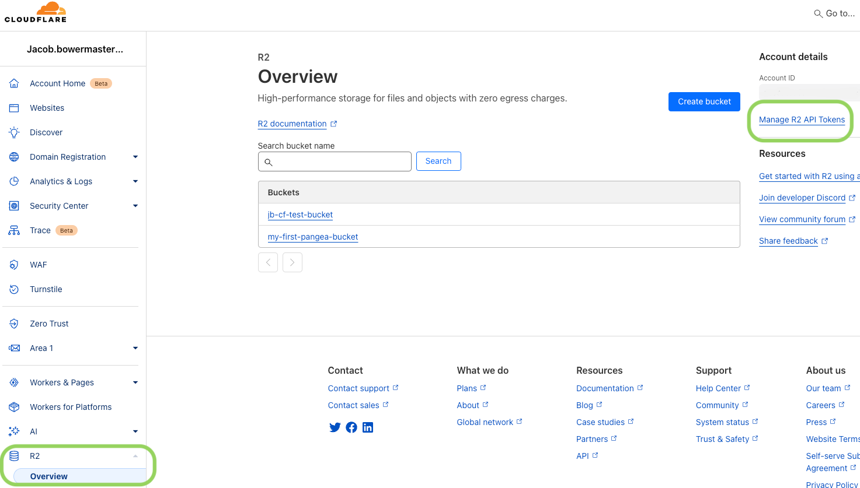Viewport: 860px width, 488px height.
Task: Click the AI sparkle icon
Action: pyautogui.click(x=14, y=431)
